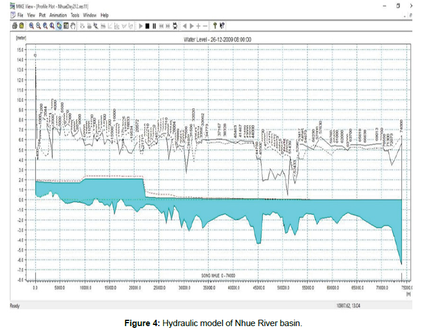Pause the running animation
This screenshot has height=329, width=428.
pyautogui.click(x=154, y=25)
